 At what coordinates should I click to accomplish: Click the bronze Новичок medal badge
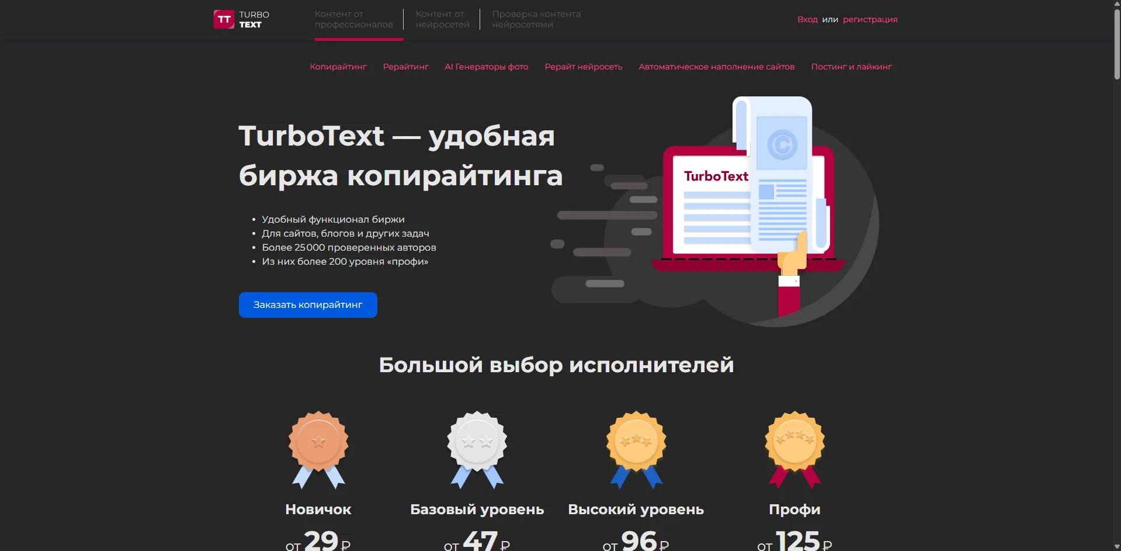(x=318, y=449)
